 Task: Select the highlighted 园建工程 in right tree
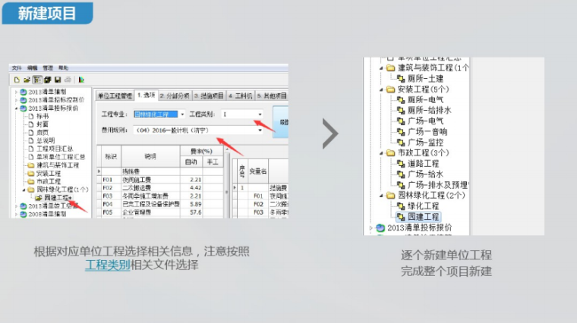[x=423, y=216]
